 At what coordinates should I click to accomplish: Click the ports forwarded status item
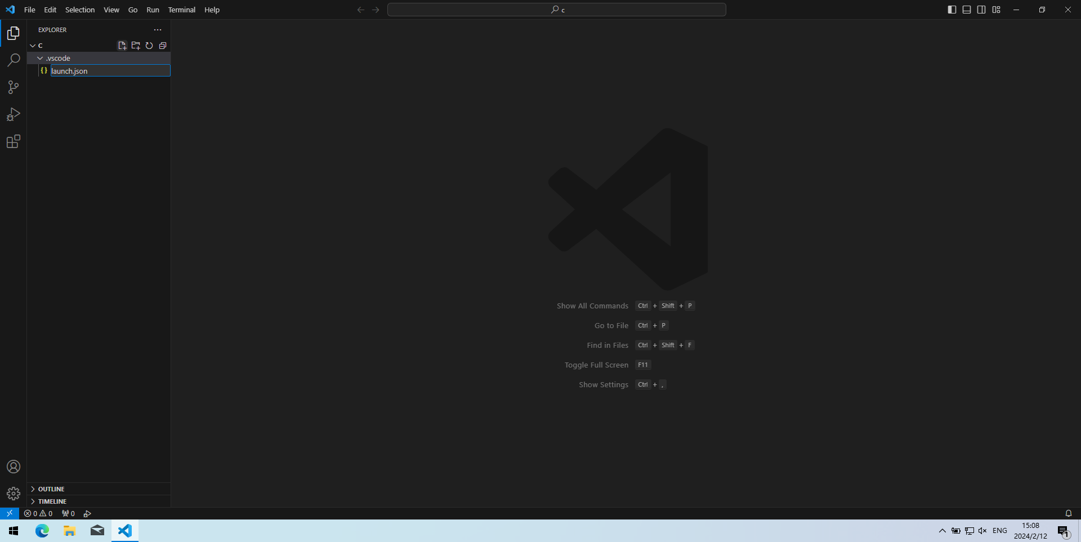68,513
